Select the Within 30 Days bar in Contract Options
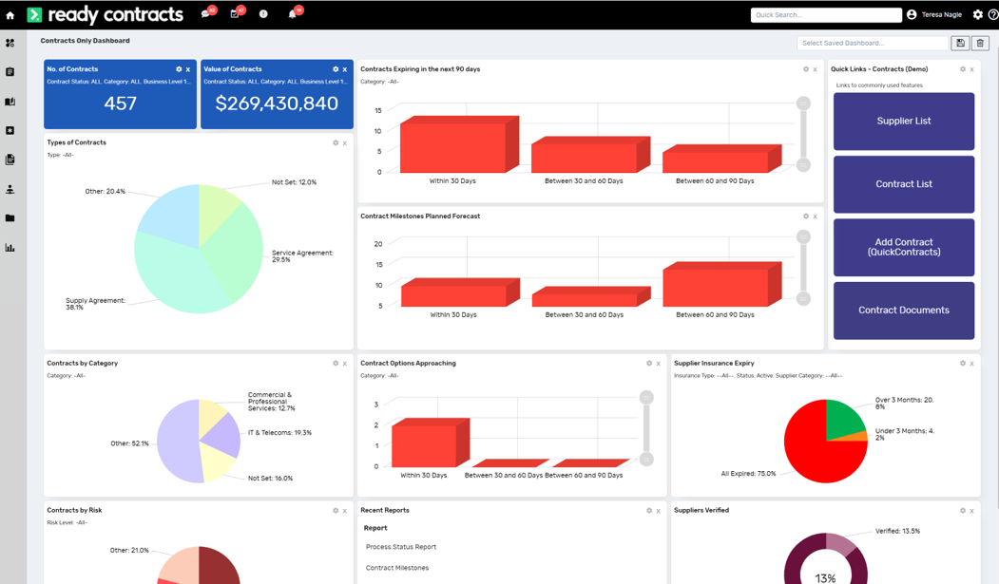The width and height of the screenshot is (999, 584). coord(430,443)
